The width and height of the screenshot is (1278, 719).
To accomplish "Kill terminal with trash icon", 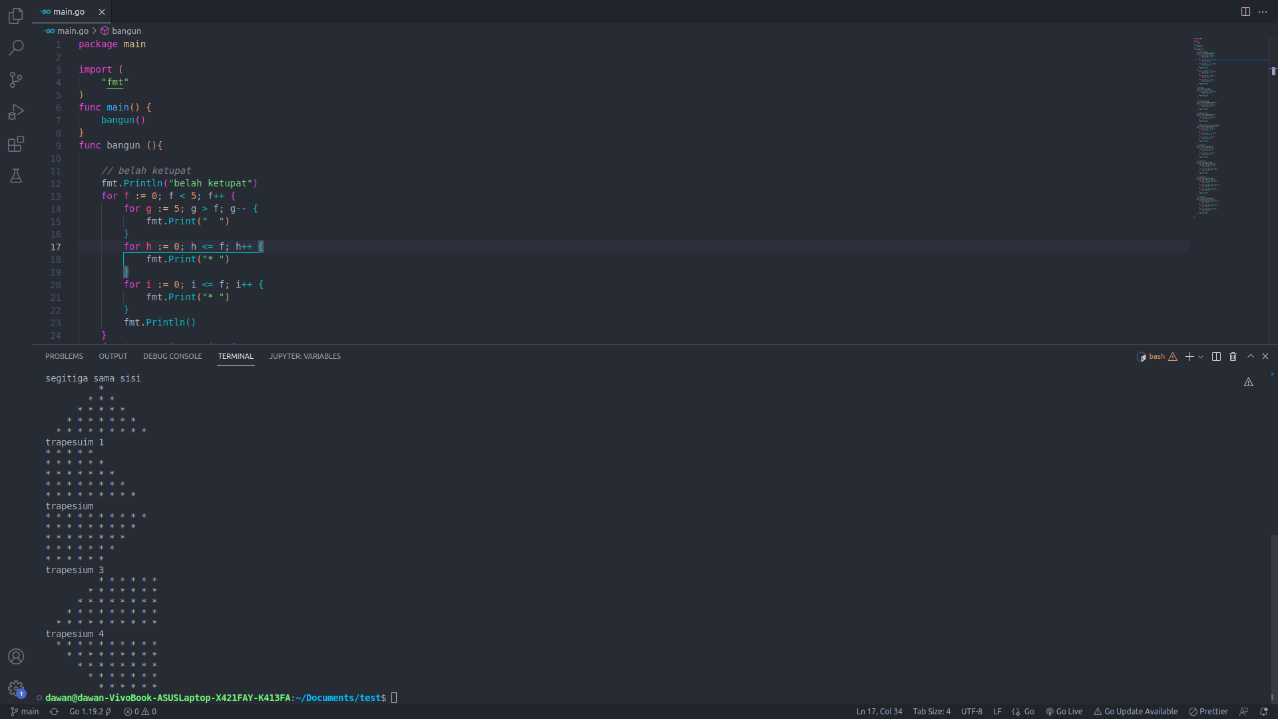I will (1233, 357).
